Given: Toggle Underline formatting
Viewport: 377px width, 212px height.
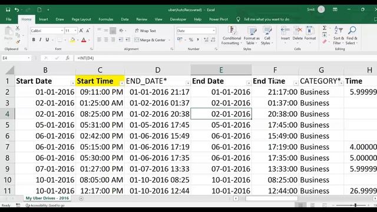Looking at the screenshot, I should click(47, 39).
